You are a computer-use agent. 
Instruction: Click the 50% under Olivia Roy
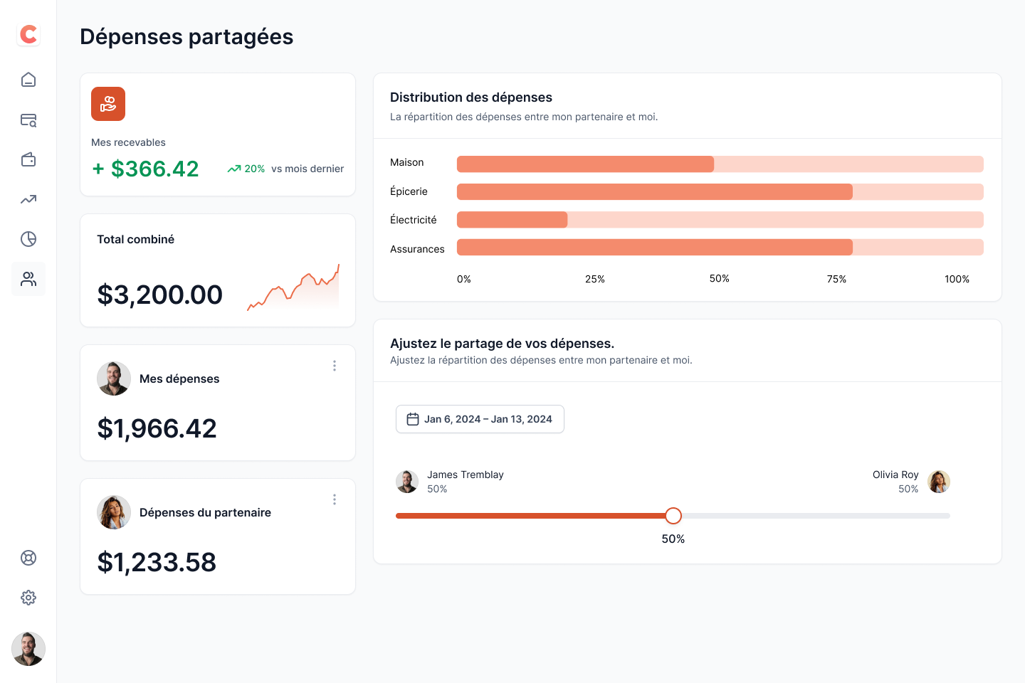[x=908, y=489]
